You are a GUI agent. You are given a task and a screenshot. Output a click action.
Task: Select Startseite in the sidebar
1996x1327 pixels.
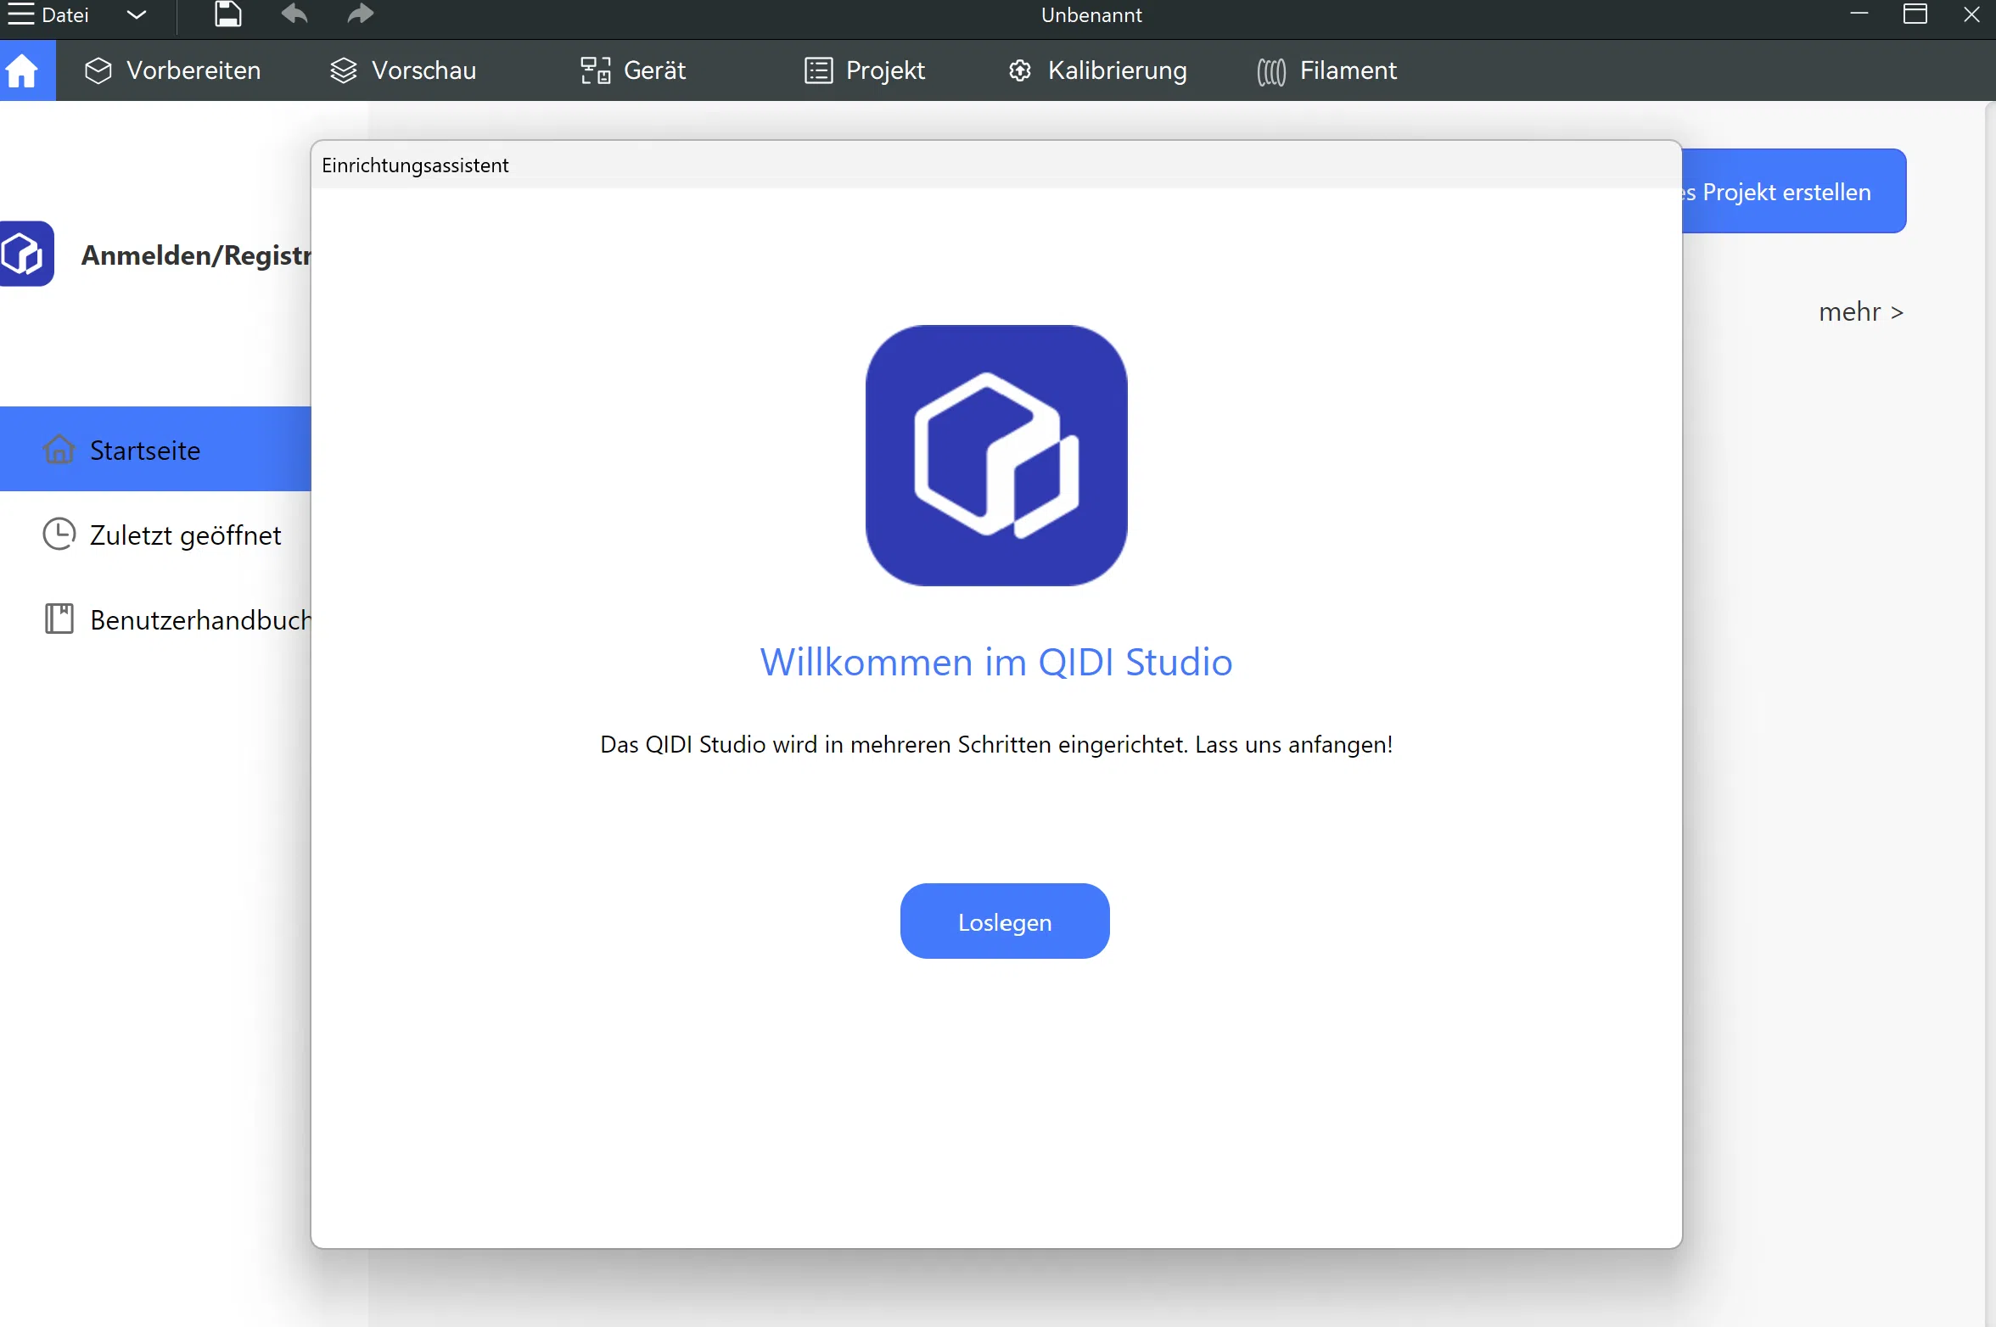[155, 449]
